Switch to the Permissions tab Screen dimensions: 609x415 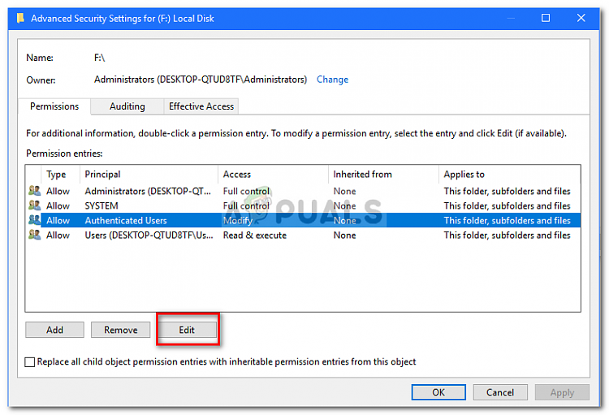click(x=54, y=106)
